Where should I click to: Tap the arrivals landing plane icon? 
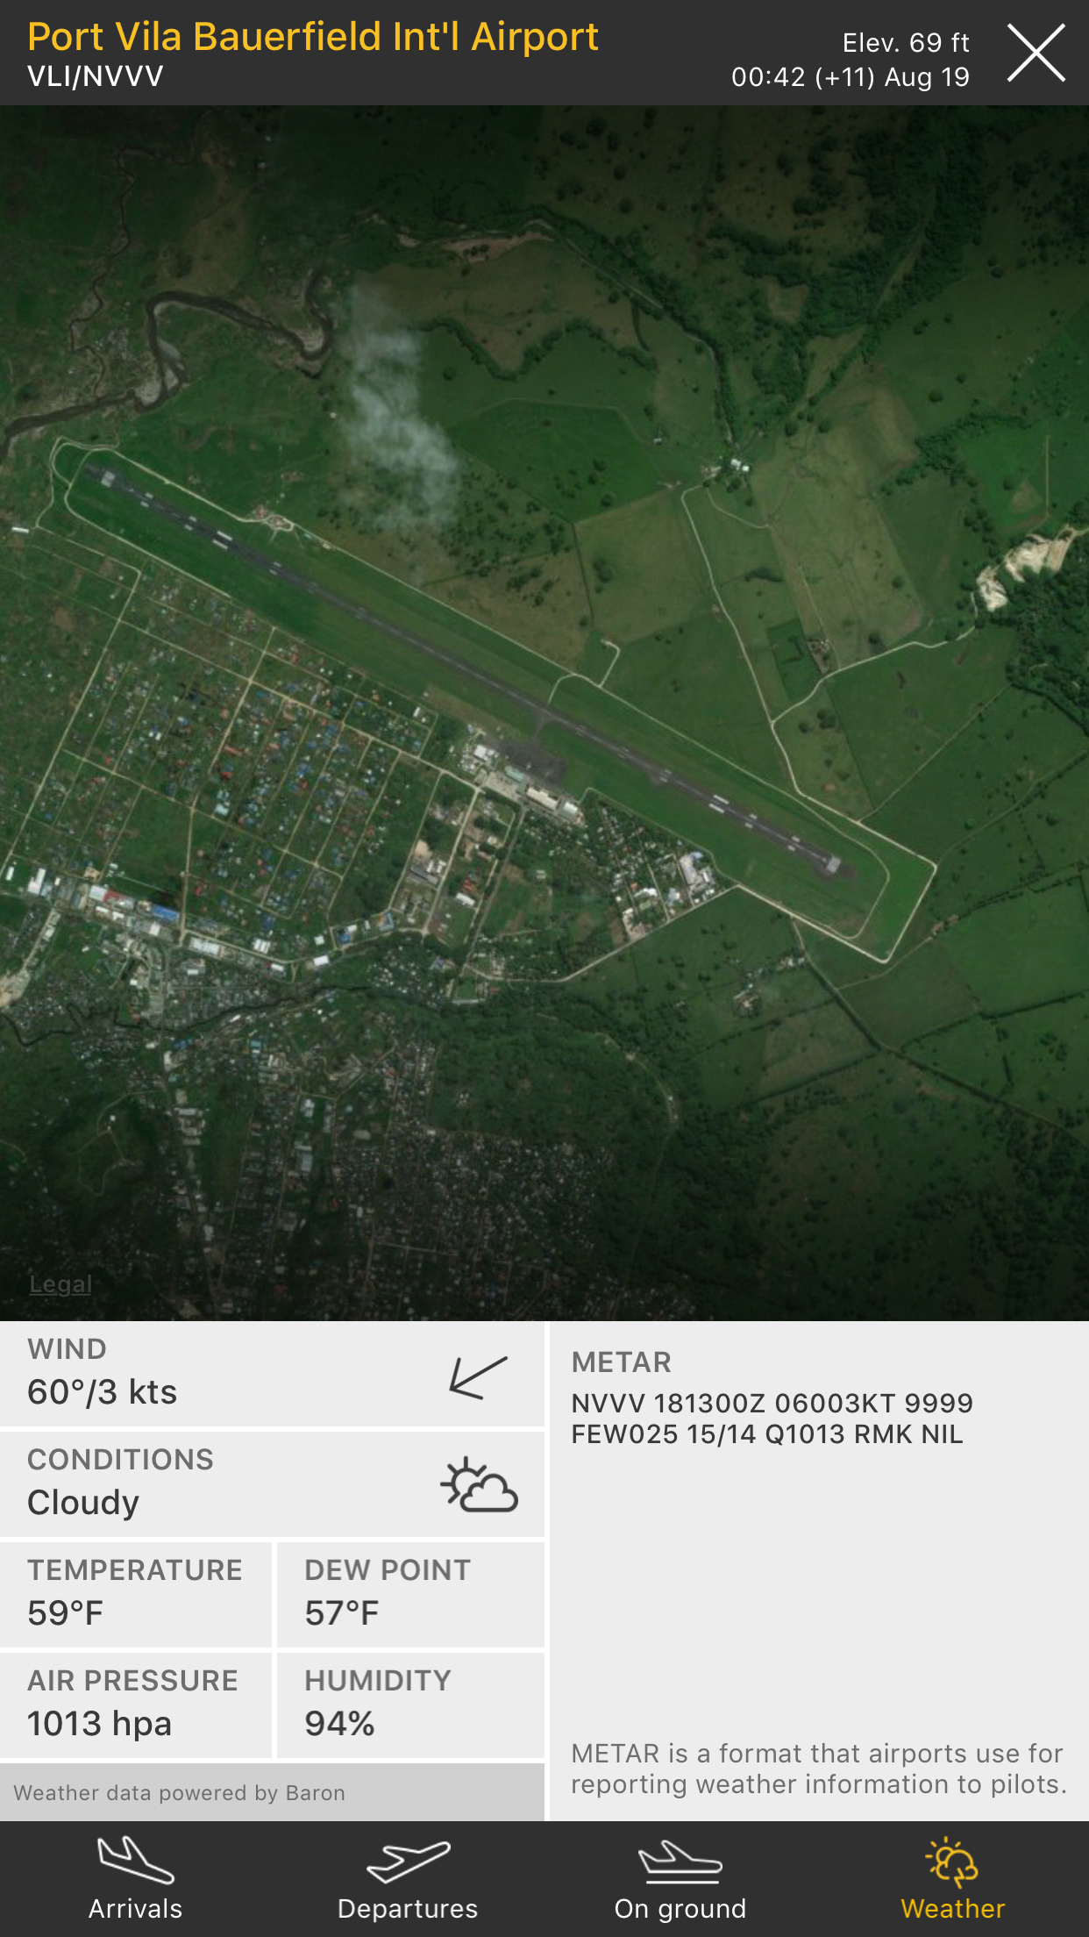[136, 1860]
